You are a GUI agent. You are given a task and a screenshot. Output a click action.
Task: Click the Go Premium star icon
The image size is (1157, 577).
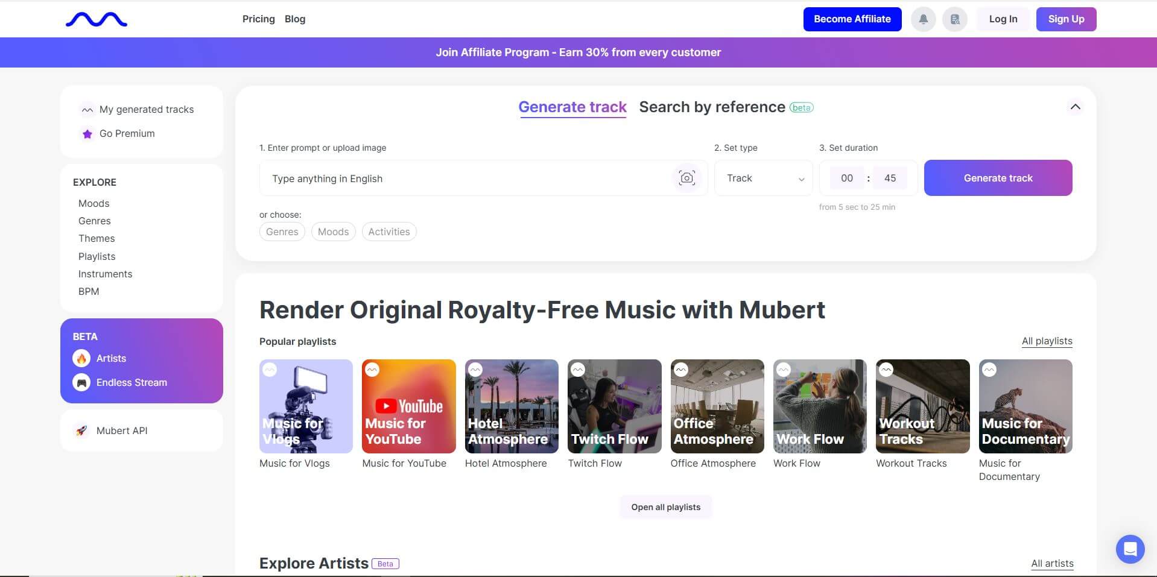point(87,134)
